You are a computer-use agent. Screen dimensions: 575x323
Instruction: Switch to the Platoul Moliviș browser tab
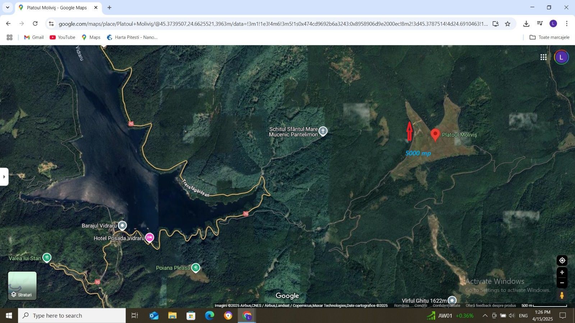click(x=57, y=8)
